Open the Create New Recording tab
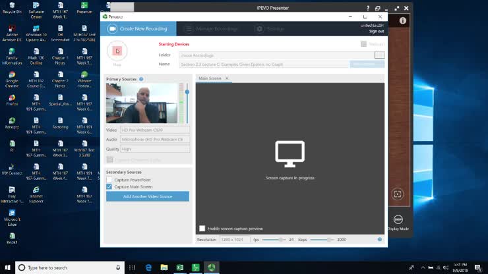The width and height of the screenshot is (488, 274). (138, 28)
